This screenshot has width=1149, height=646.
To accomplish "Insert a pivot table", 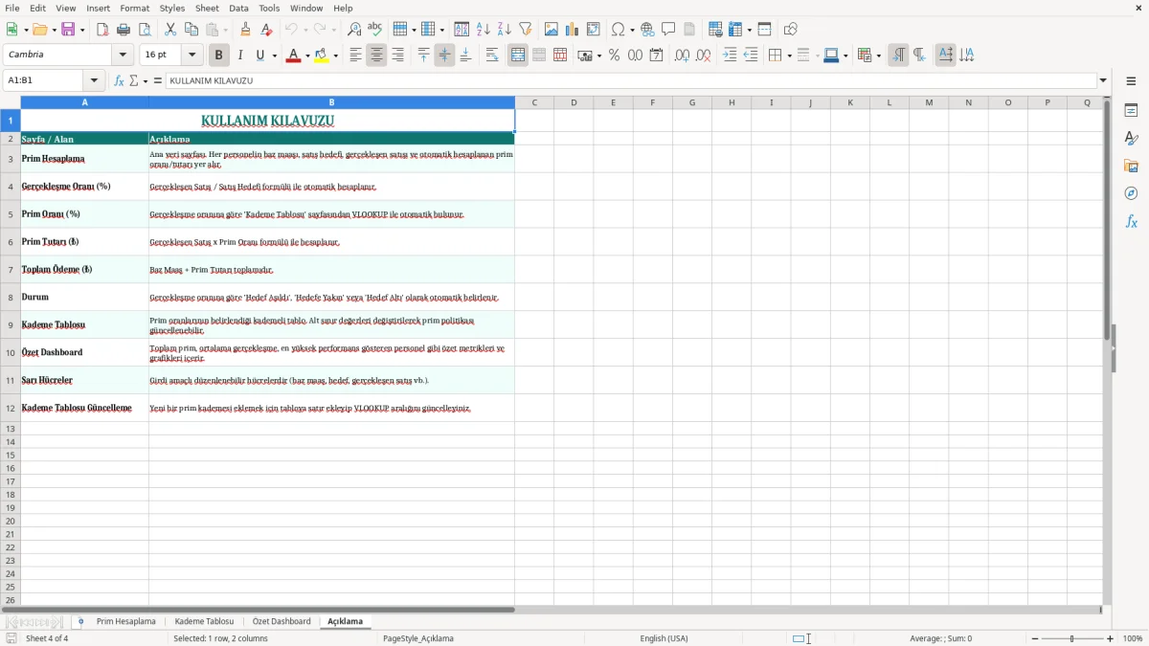I will pyautogui.click(x=594, y=30).
